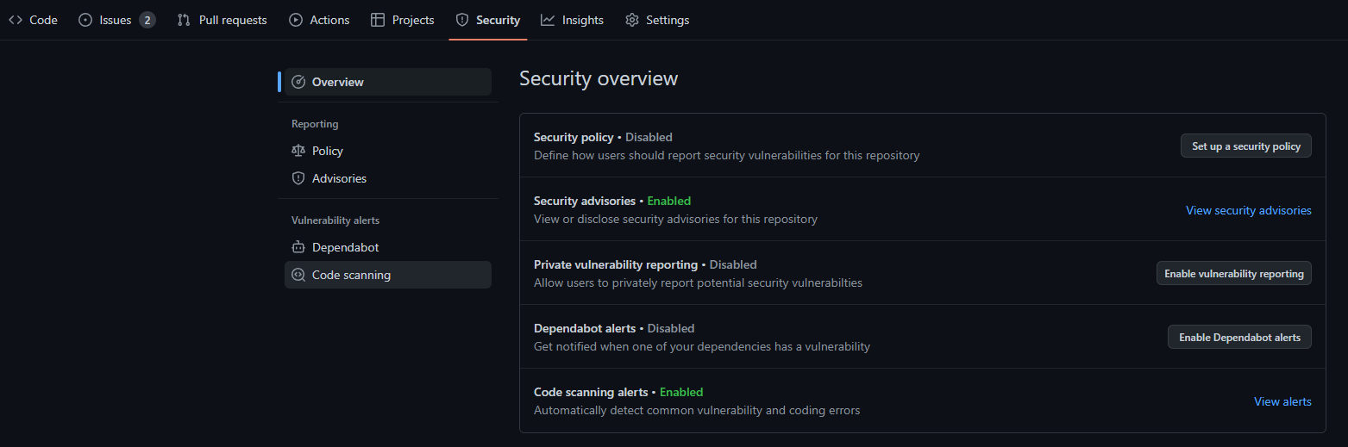Screen dimensions: 1348x447
Task: Click Enable vulnerability reporting button
Action: pos(1234,274)
